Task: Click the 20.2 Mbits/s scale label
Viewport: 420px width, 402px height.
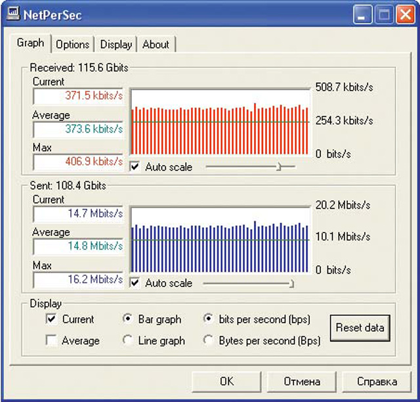Action: (343, 205)
